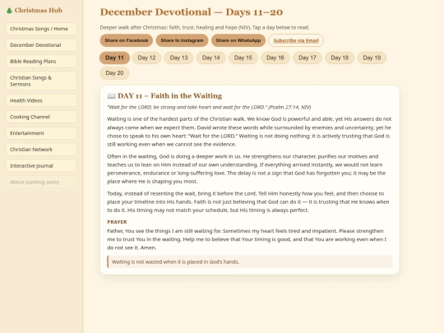Select Day 16 tab
Screen dimensions: 444x333
[275, 58]
